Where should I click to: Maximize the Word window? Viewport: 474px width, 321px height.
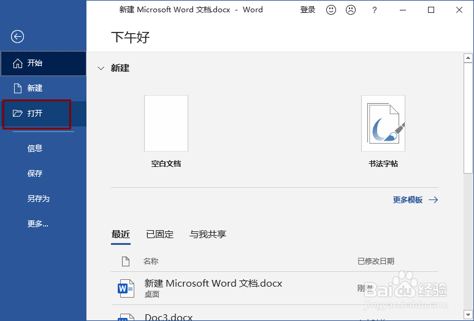431,10
